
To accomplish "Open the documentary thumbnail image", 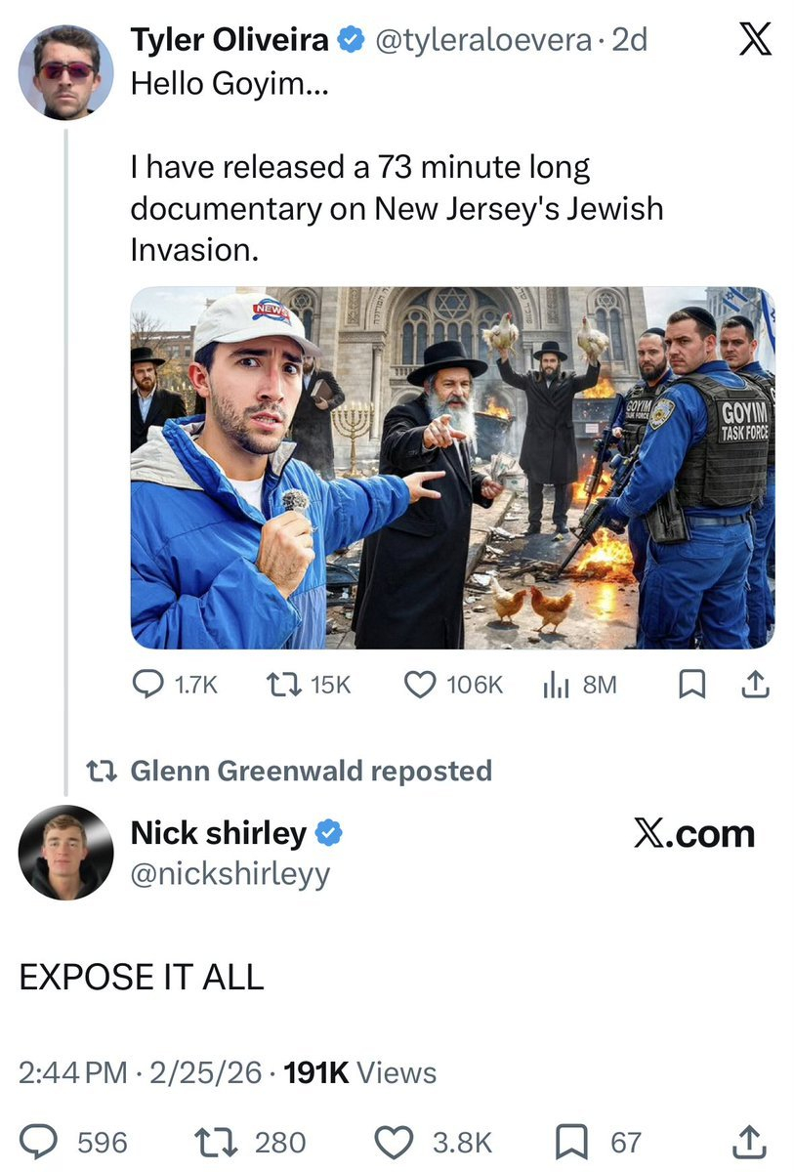I will (x=452, y=468).
